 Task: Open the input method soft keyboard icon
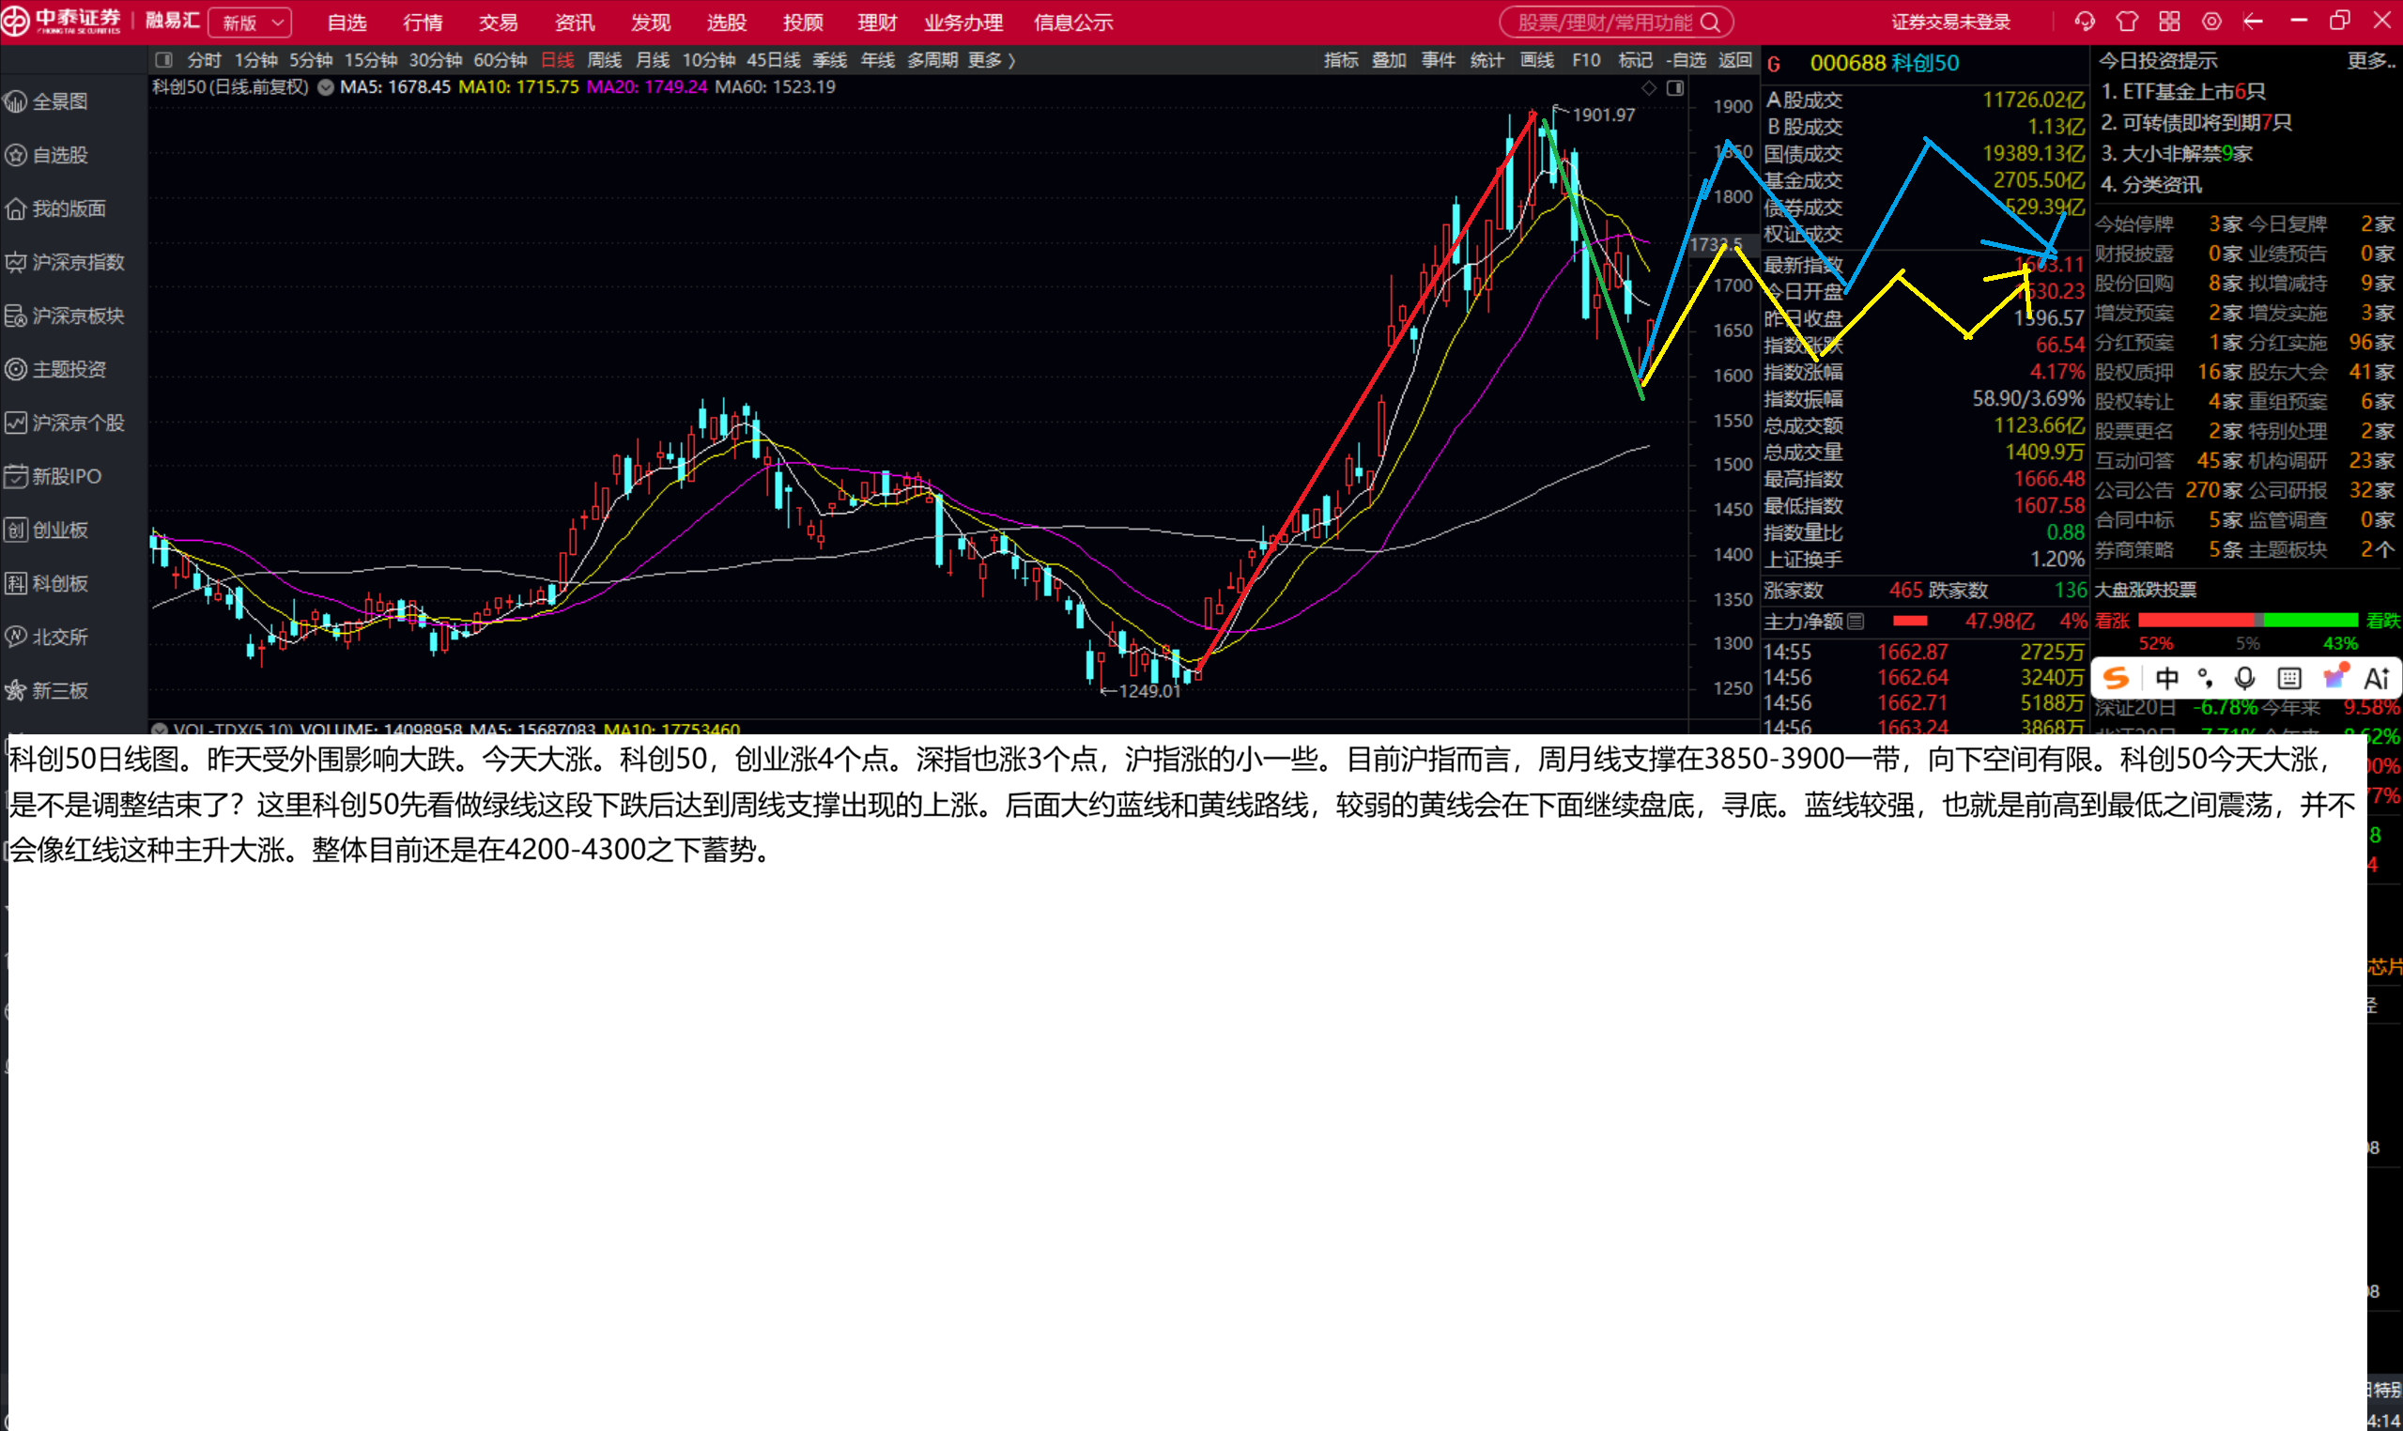click(x=2289, y=678)
